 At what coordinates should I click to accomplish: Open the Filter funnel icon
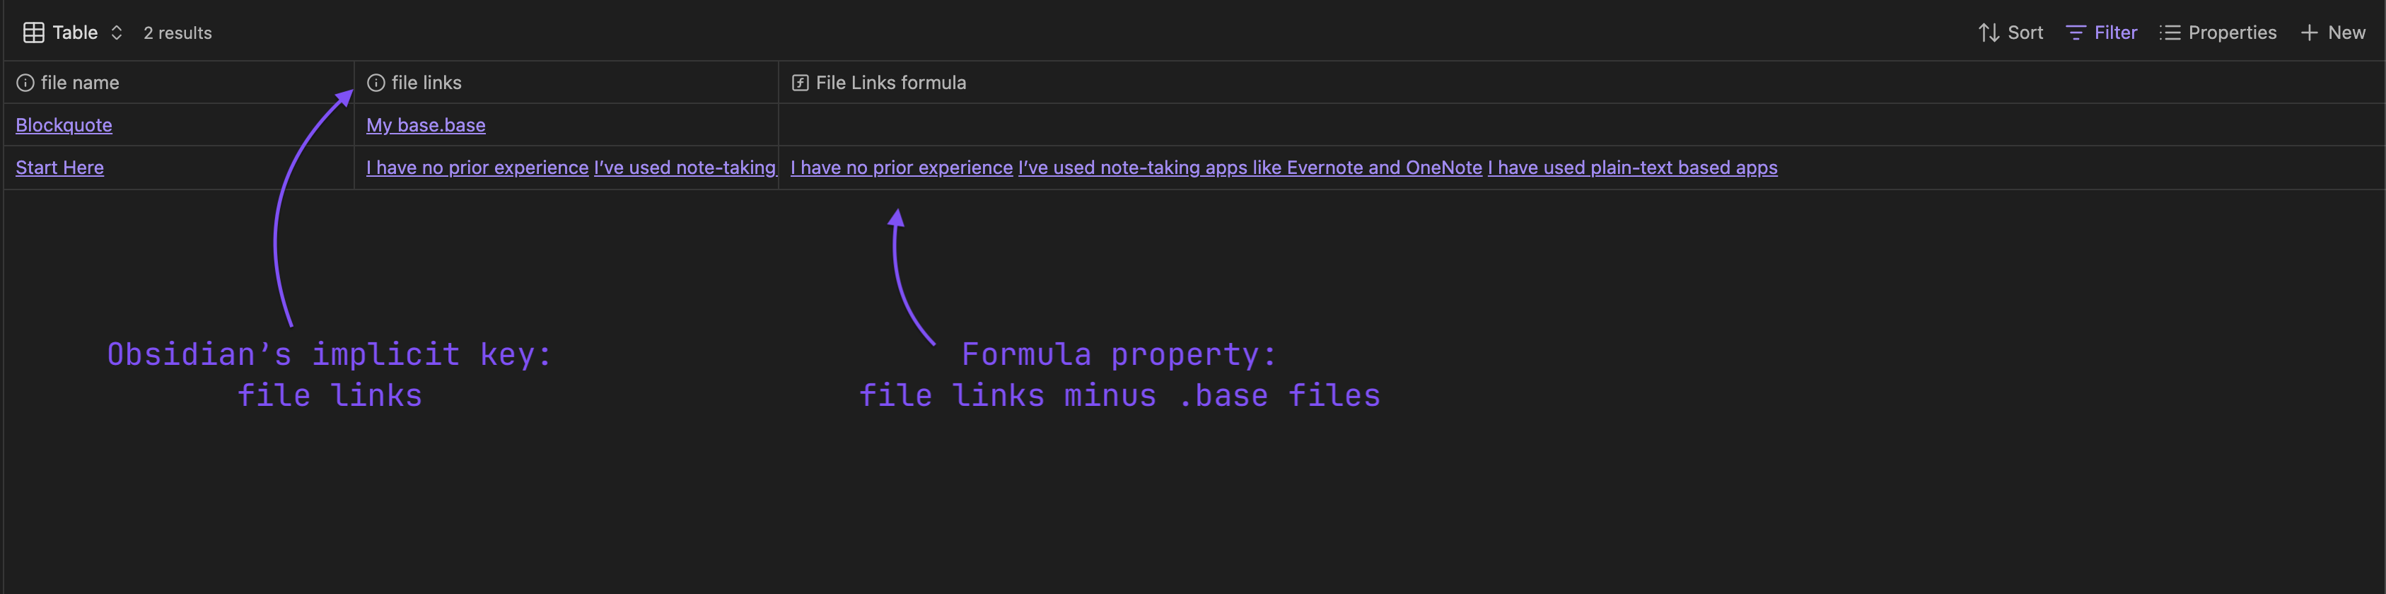point(2075,33)
